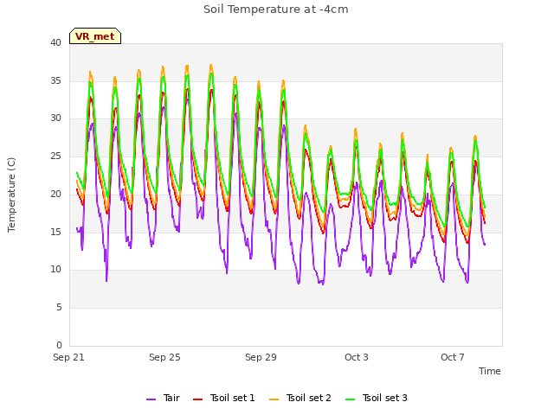Toggle the Tair legend entry
Image resolution: width=554 pixels, height=415 pixels.
(x=164, y=398)
